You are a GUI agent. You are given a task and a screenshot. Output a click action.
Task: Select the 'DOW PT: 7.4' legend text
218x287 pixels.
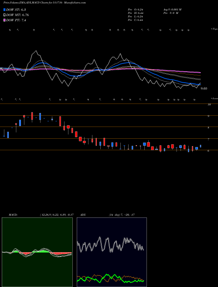tap(16, 20)
